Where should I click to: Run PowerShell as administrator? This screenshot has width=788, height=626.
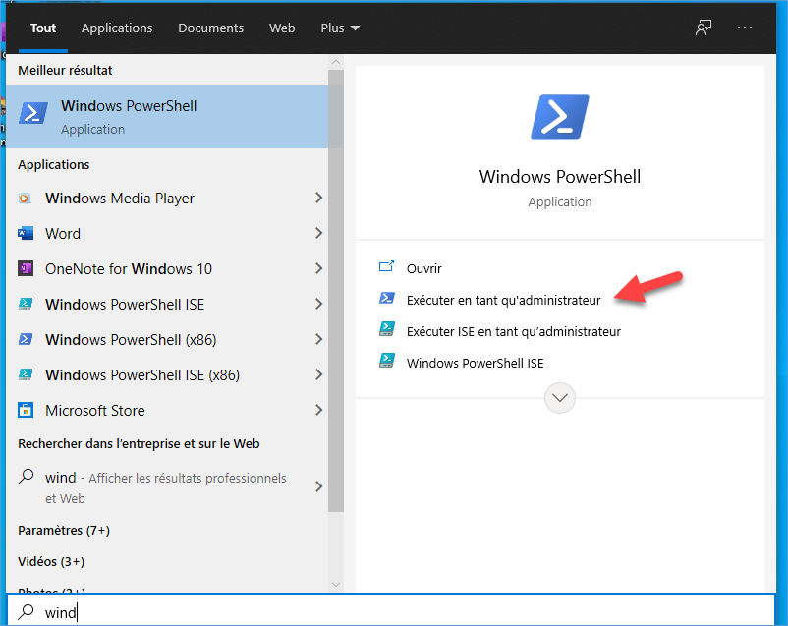point(503,300)
